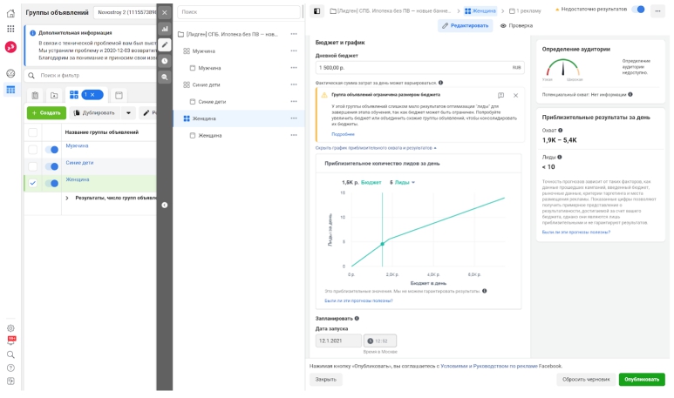
Task: Select the pencil edit icon in dark sidebar
Action: [165, 44]
